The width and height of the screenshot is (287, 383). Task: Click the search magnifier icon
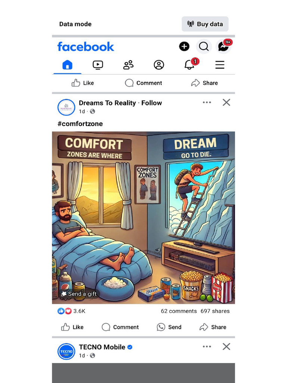[x=204, y=46]
